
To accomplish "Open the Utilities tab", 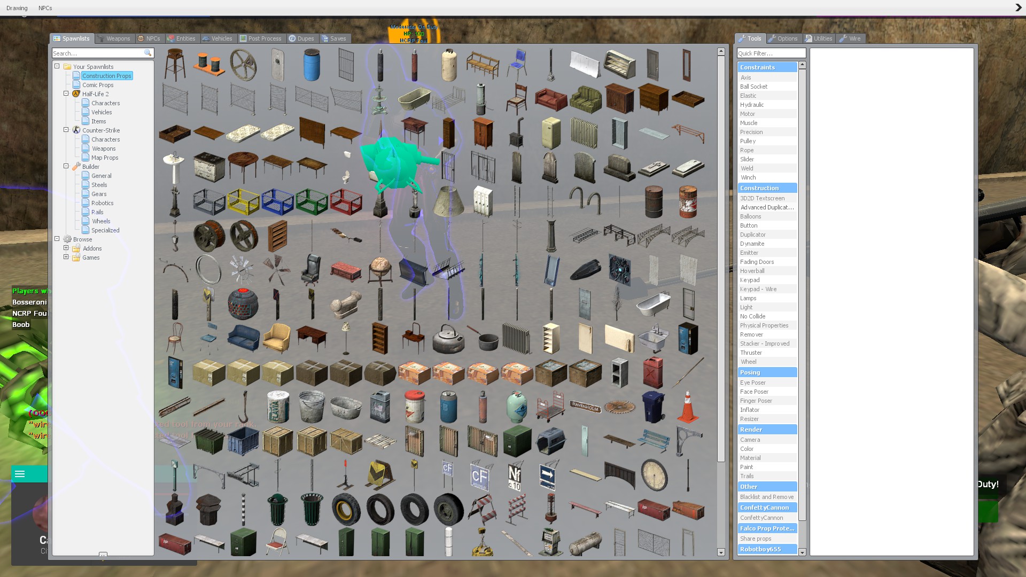I will pos(819,38).
